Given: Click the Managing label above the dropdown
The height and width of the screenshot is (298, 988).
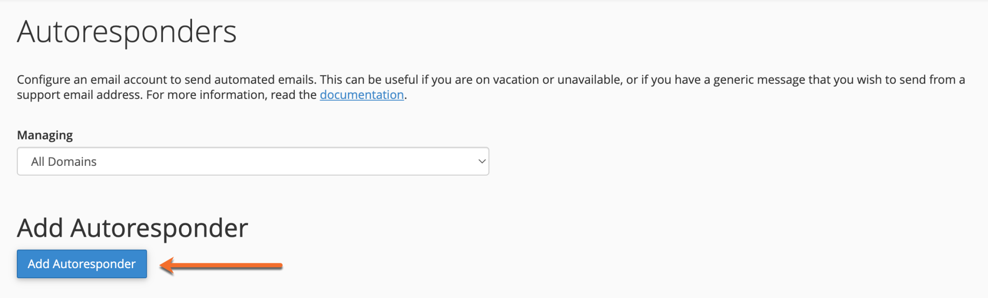Looking at the screenshot, I should 44,135.
